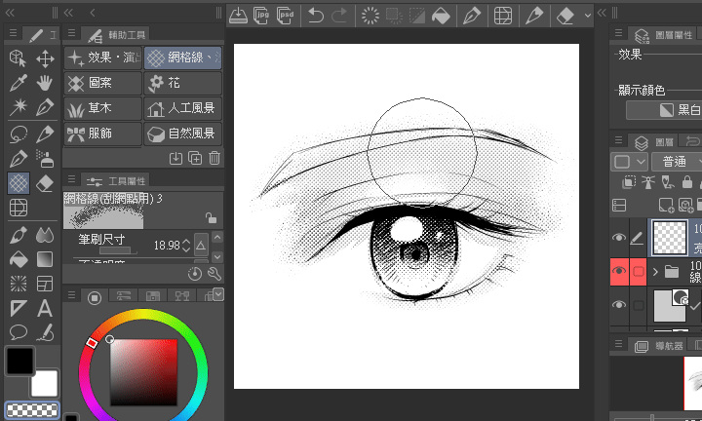Image resolution: width=702 pixels, height=421 pixels.
Task: Select the Eyedropper tool
Action: [x=18, y=84]
